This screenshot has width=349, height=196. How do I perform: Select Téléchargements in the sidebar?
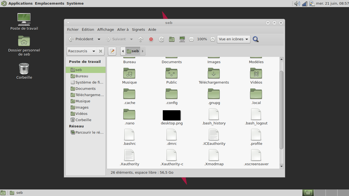(x=89, y=95)
